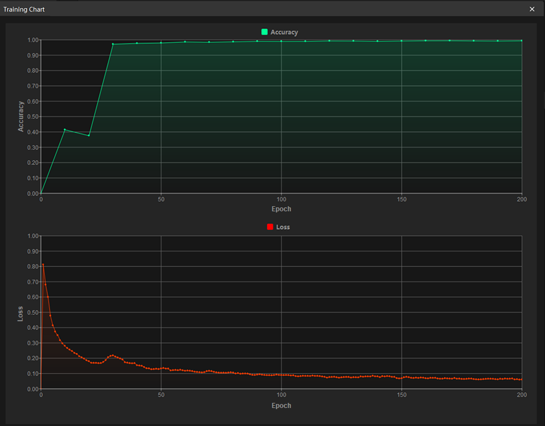Click the vertical Accuracy axis title

click(x=21, y=117)
